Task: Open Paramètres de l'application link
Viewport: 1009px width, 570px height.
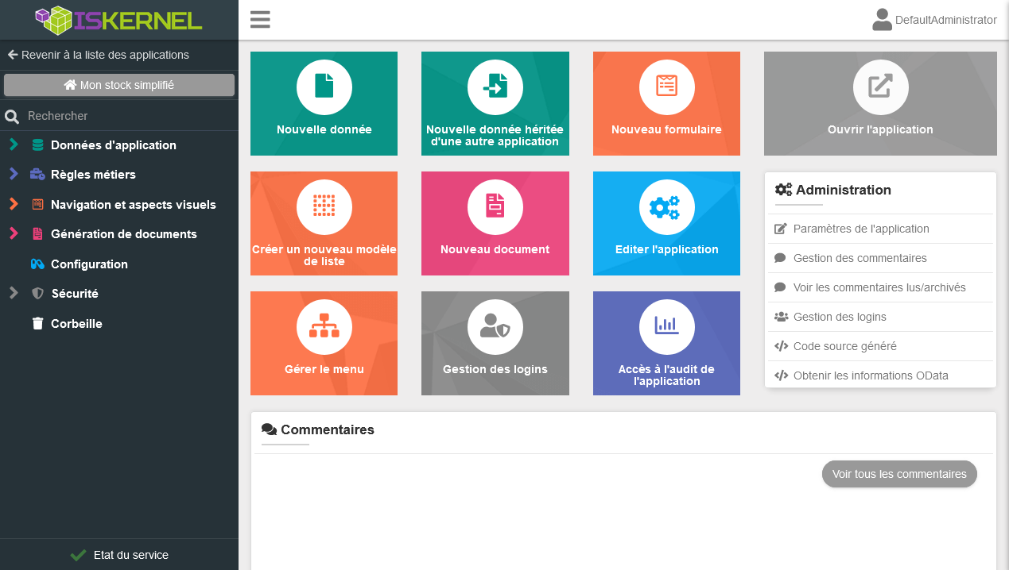Action: [x=860, y=229]
